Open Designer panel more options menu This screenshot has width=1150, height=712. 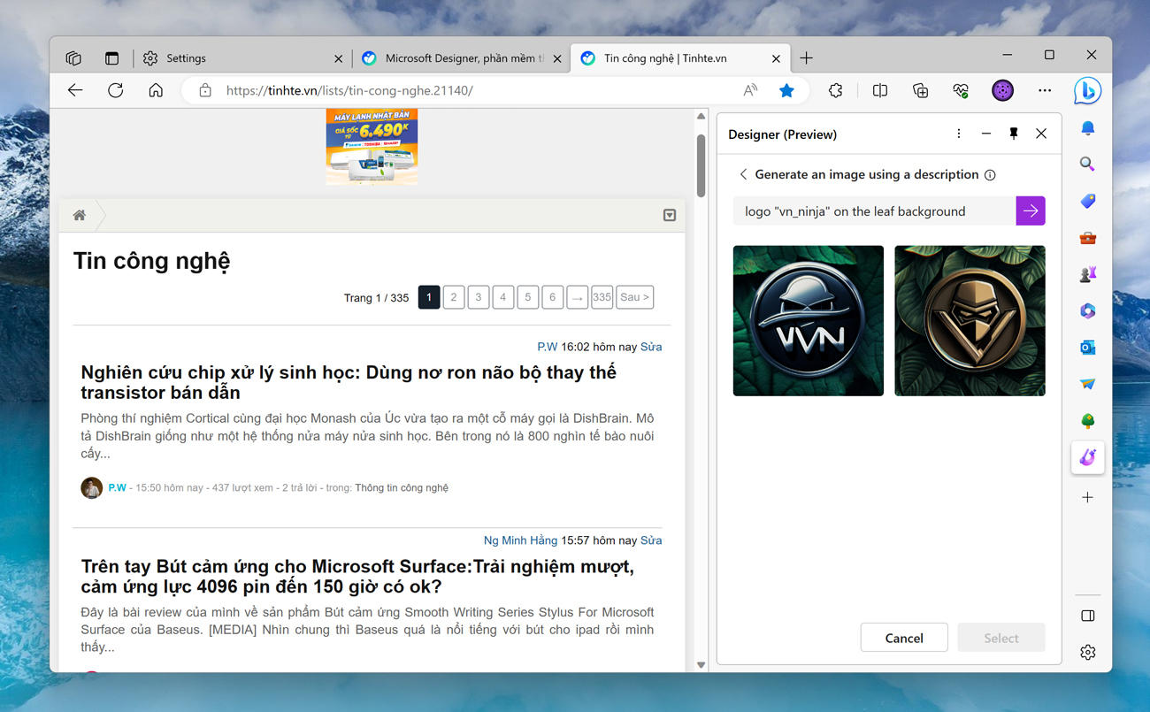click(958, 134)
